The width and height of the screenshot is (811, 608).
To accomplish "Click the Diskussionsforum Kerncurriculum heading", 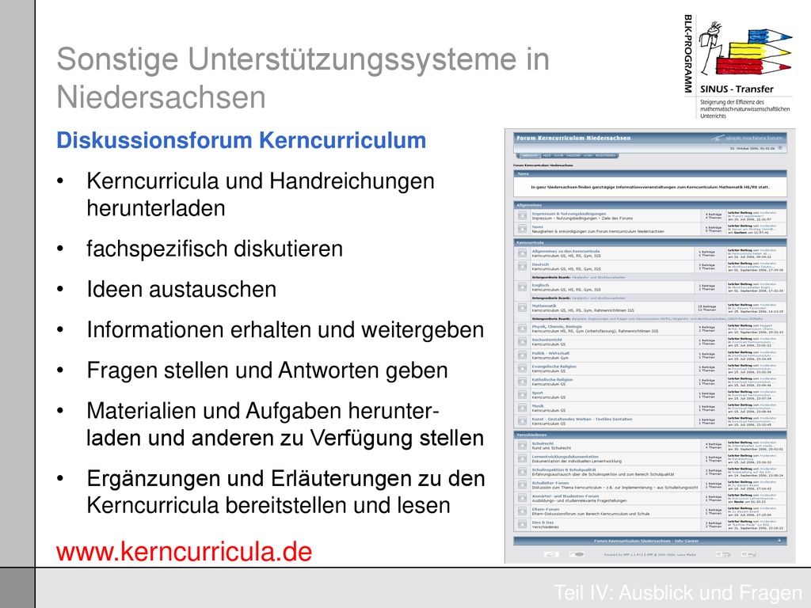I will [x=241, y=141].
